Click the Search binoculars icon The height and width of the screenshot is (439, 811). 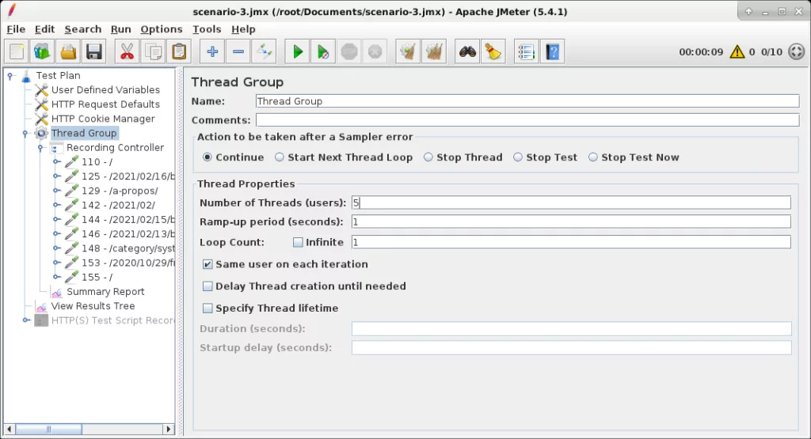coord(467,51)
